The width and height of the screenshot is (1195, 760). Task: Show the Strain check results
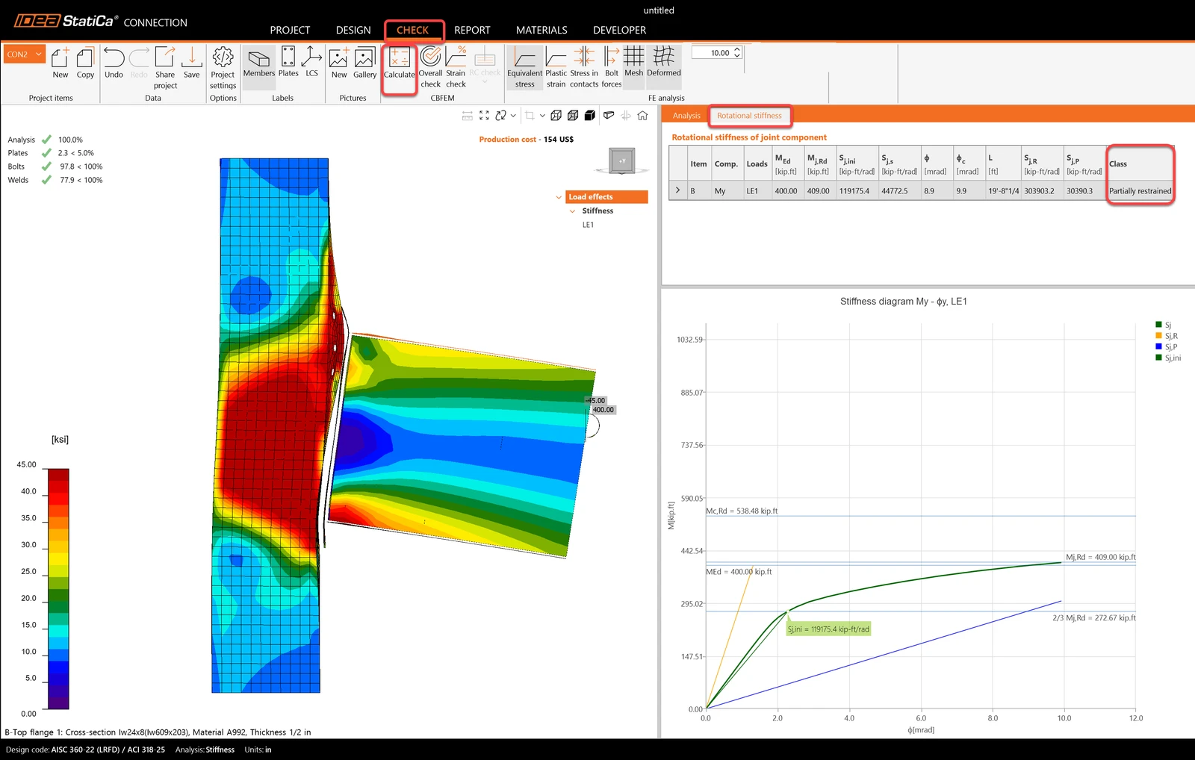pos(456,67)
